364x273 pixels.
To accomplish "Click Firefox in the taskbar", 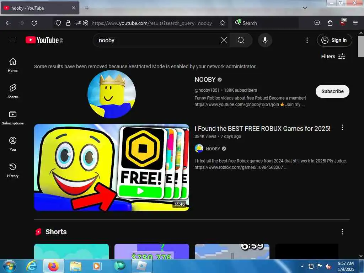I will pyautogui.click(x=53, y=266).
